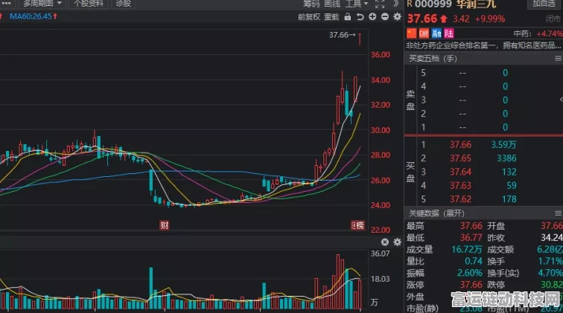Toggle the 前复权 price adjustment option
The height and width of the screenshot is (313, 563).
309,17
